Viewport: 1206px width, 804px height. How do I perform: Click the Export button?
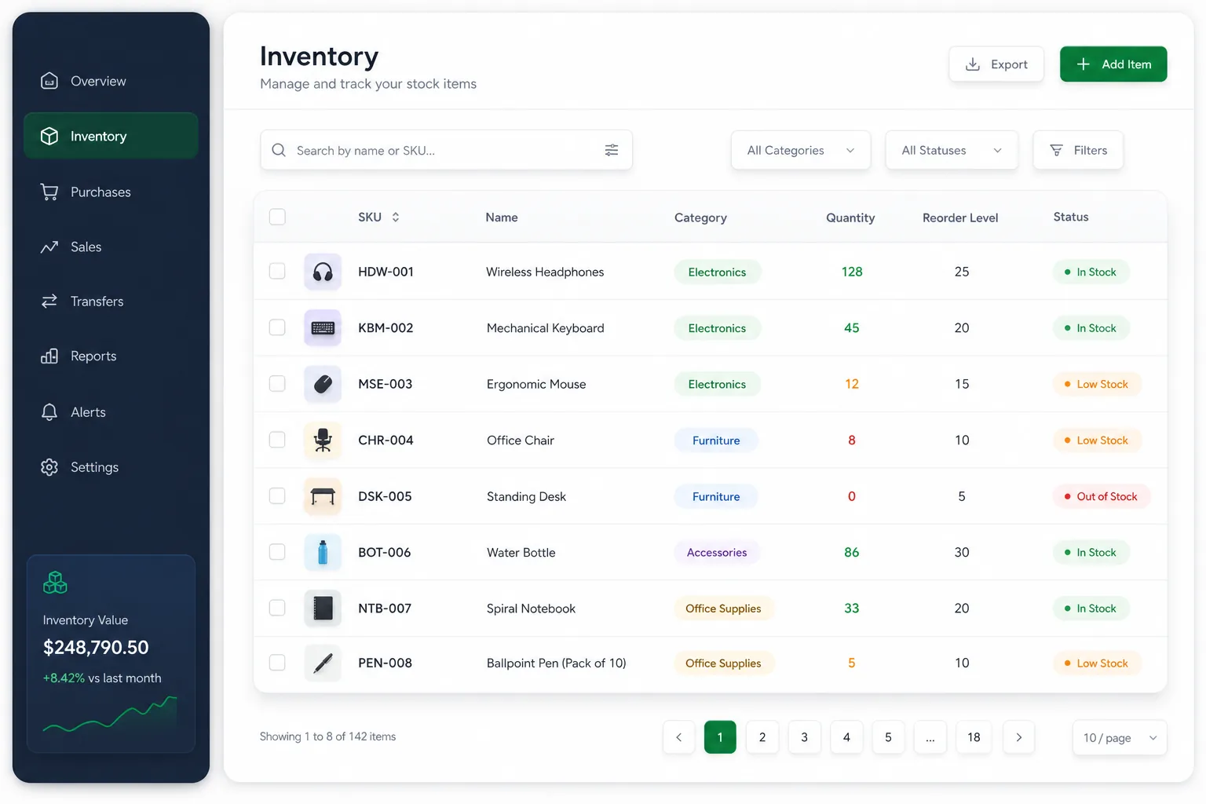tap(996, 64)
